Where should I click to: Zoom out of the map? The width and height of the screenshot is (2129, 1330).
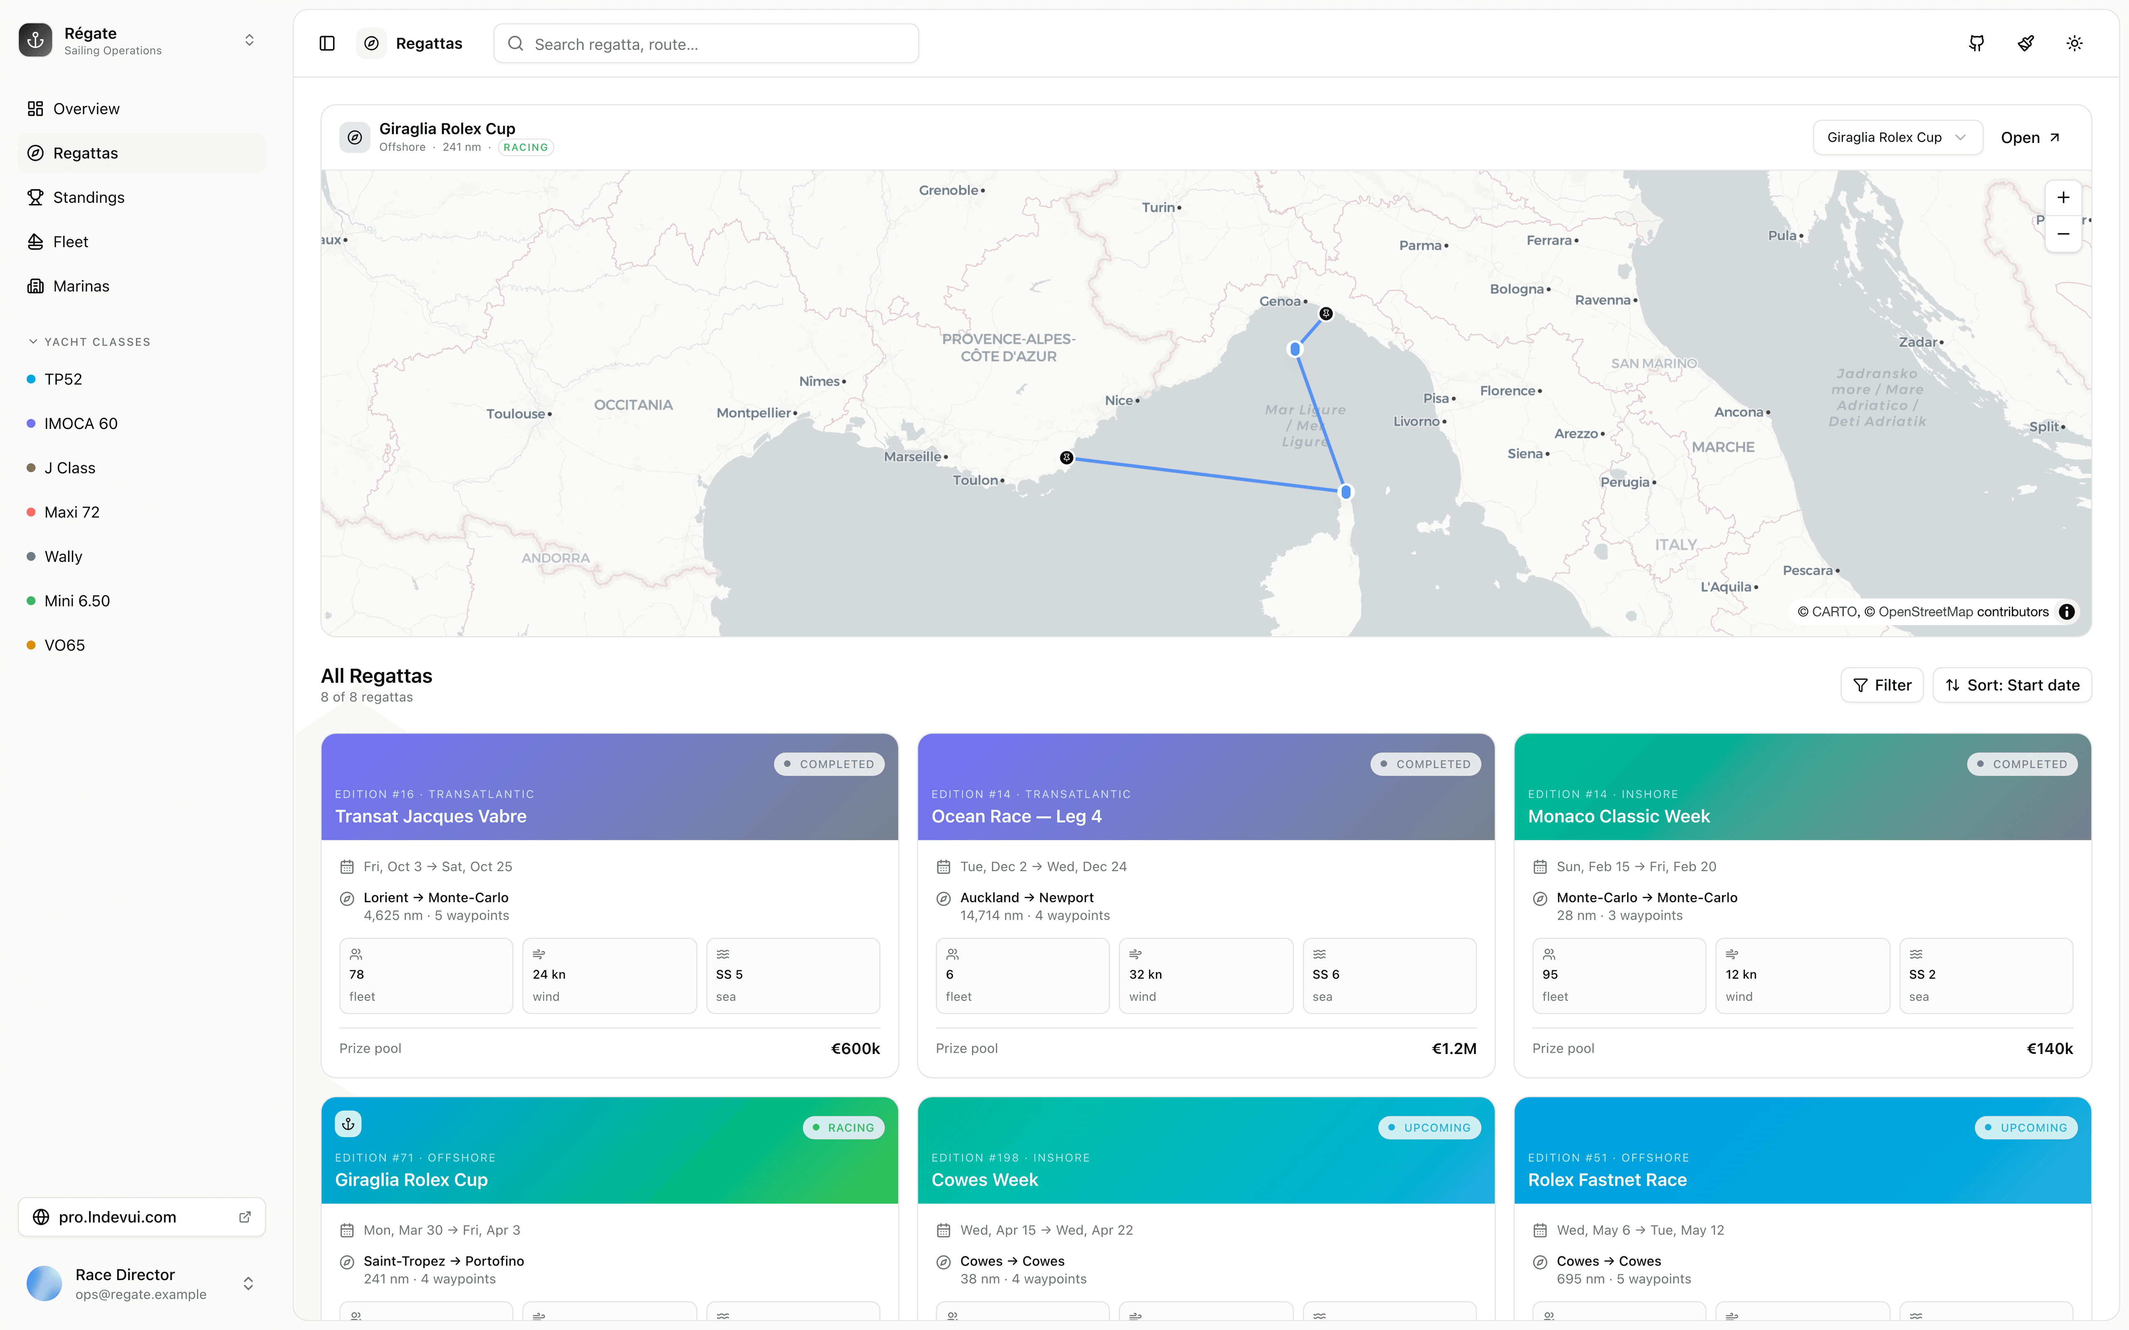[2063, 234]
